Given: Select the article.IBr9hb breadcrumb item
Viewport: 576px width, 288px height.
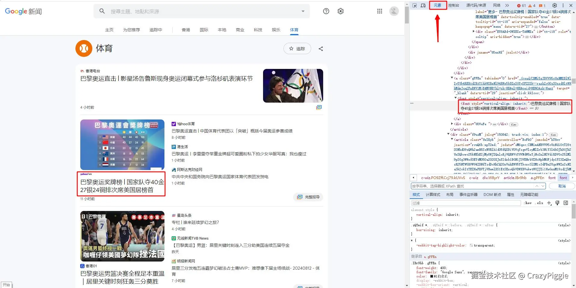Looking at the screenshot, I should [515, 178].
